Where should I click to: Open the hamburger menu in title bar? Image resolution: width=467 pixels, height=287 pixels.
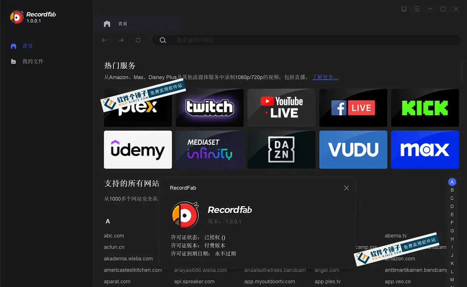pyautogui.click(x=417, y=9)
